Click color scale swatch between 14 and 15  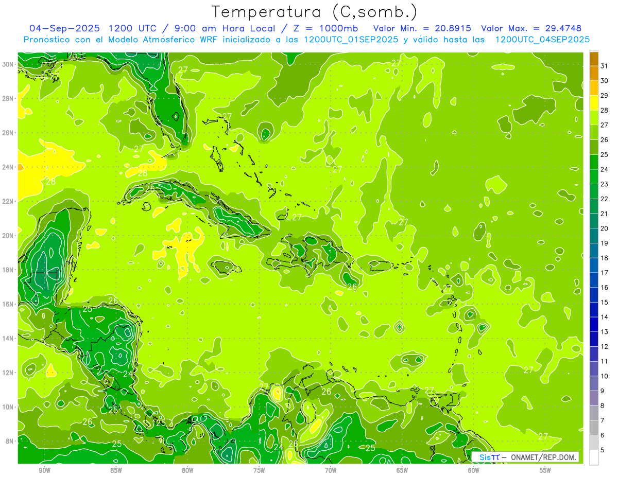(594, 310)
